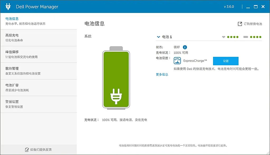Click the 100% 可用 charge value for battery 1

(x=181, y=53)
